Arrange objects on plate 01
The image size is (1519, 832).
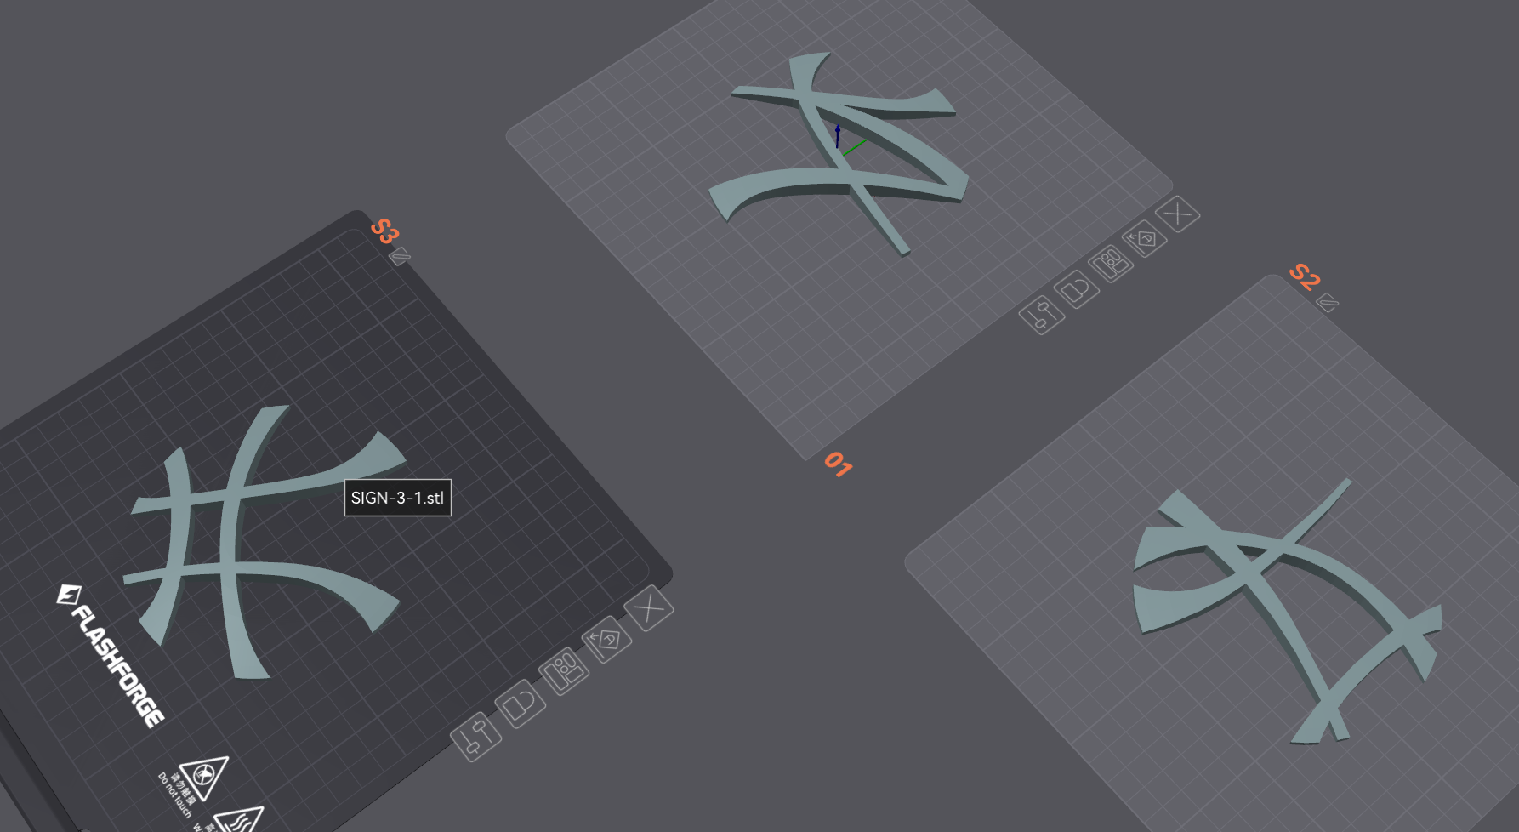pyautogui.click(x=1112, y=265)
